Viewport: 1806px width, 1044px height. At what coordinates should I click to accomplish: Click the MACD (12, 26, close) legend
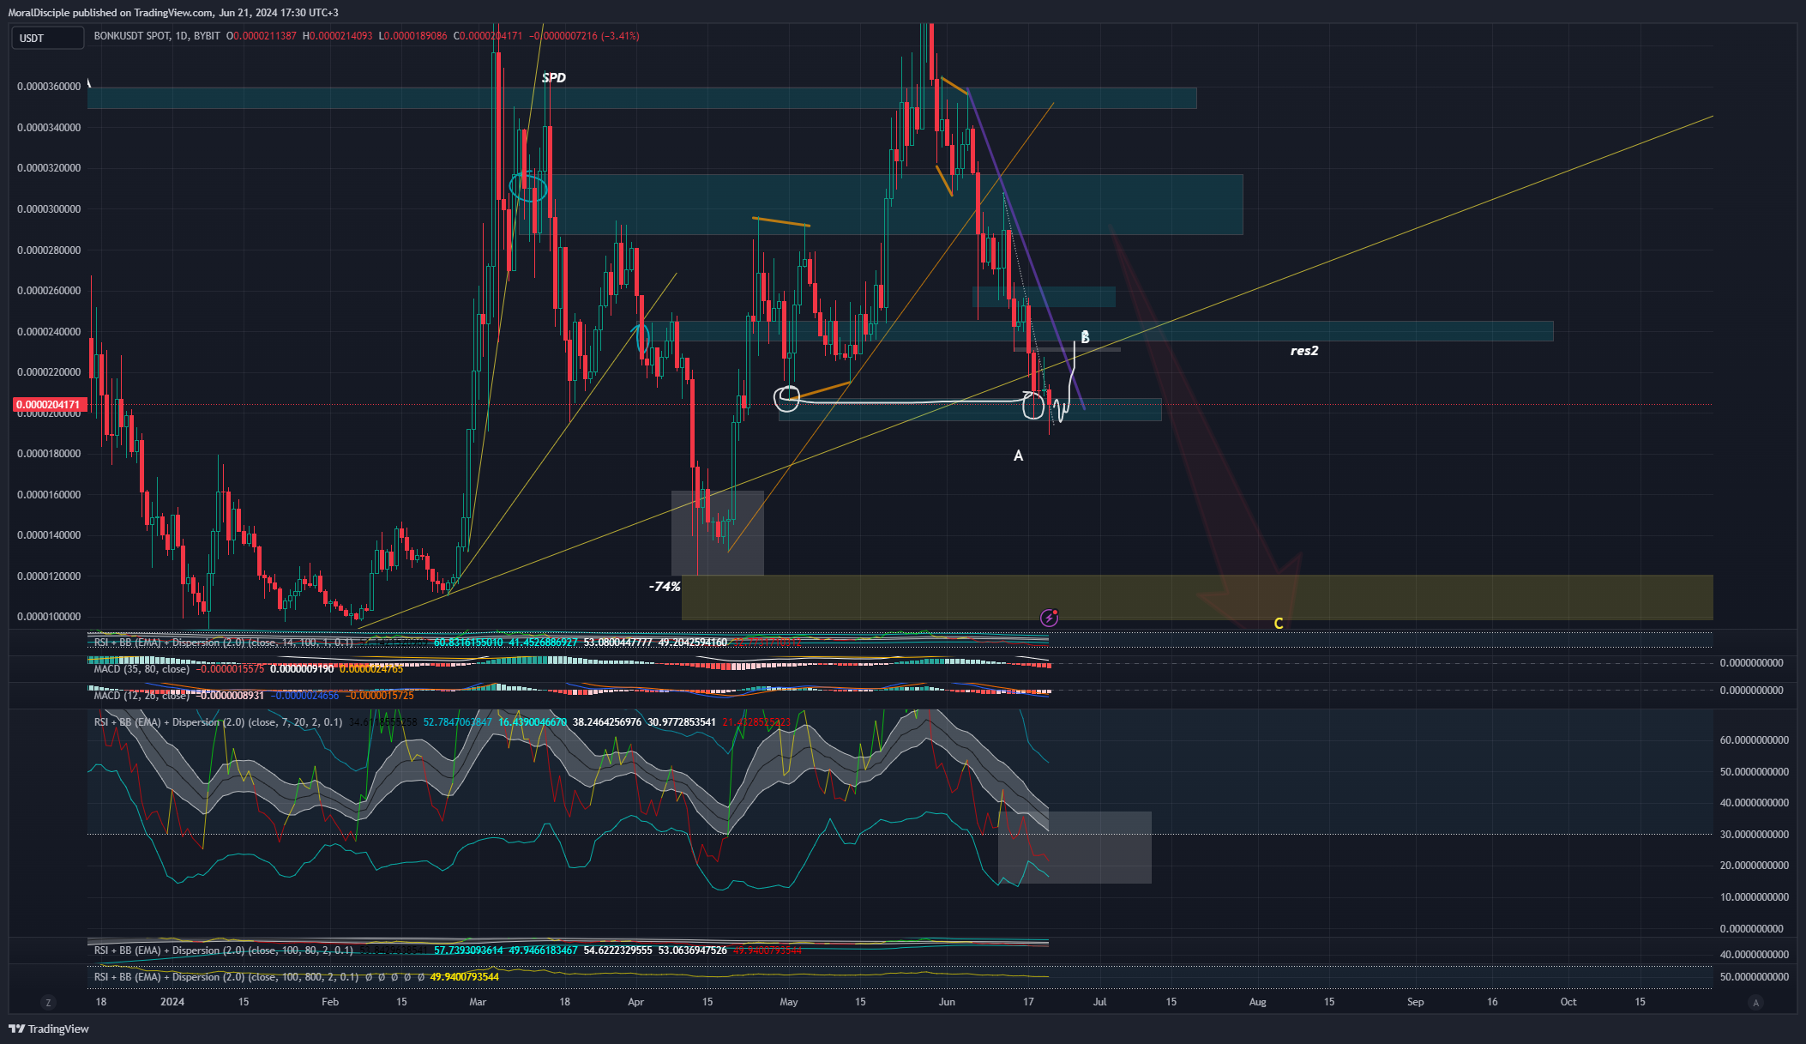tap(141, 696)
